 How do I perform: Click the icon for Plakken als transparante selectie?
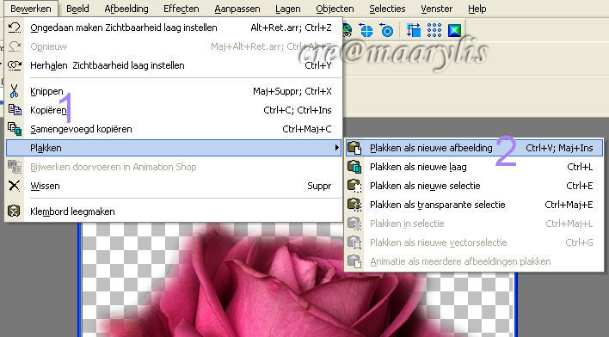tap(354, 205)
